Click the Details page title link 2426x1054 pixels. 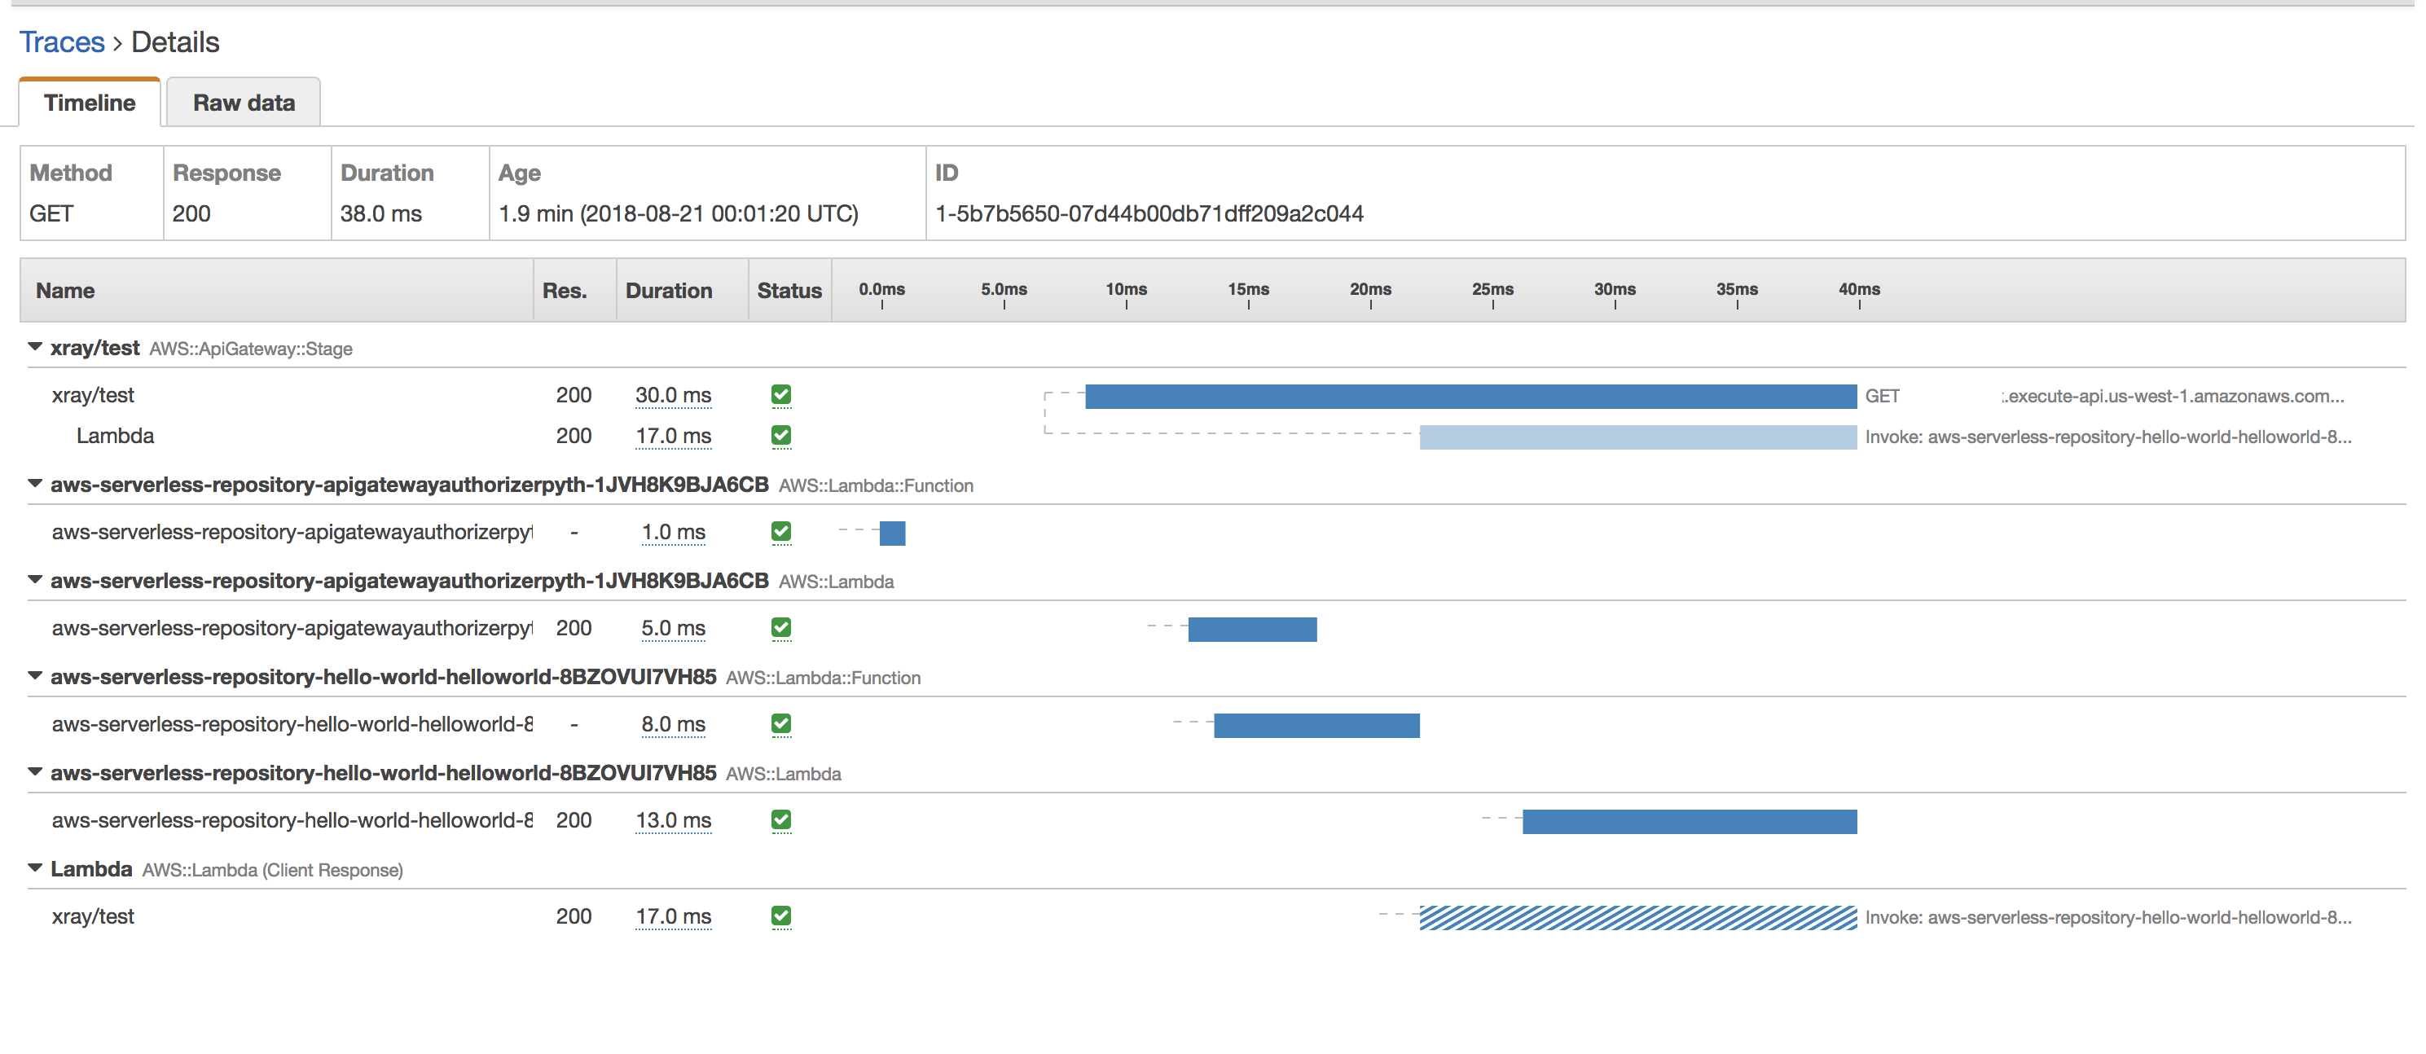tap(174, 42)
